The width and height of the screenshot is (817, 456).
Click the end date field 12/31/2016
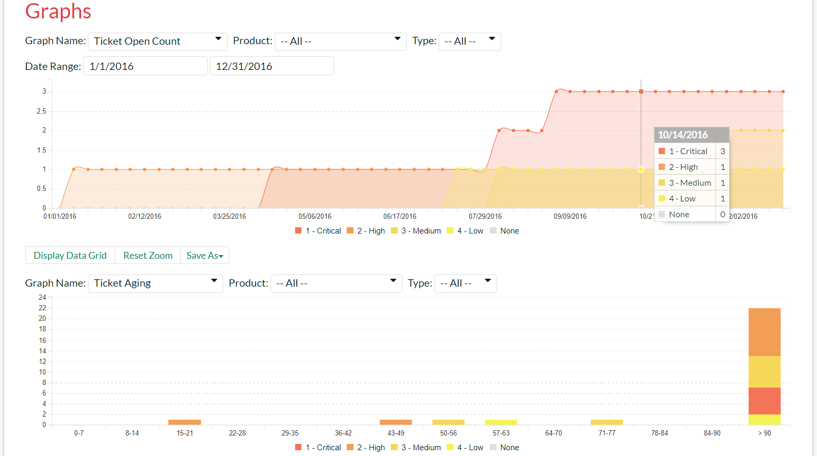pos(271,66)
